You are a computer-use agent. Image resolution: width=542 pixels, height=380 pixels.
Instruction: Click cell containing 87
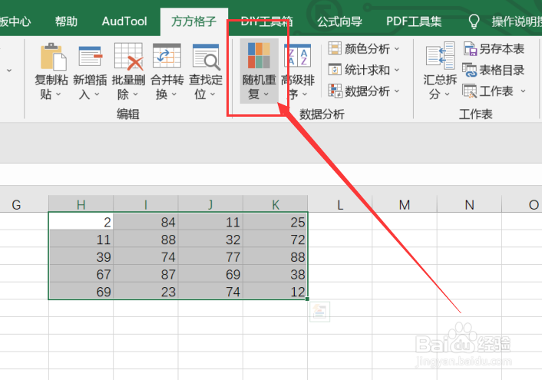coord(146,274)
